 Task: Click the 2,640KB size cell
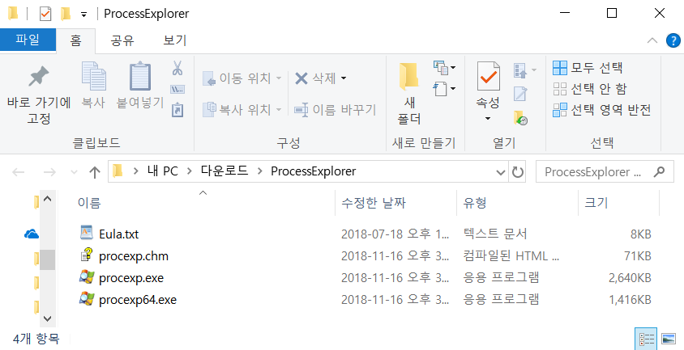[630, 278]
